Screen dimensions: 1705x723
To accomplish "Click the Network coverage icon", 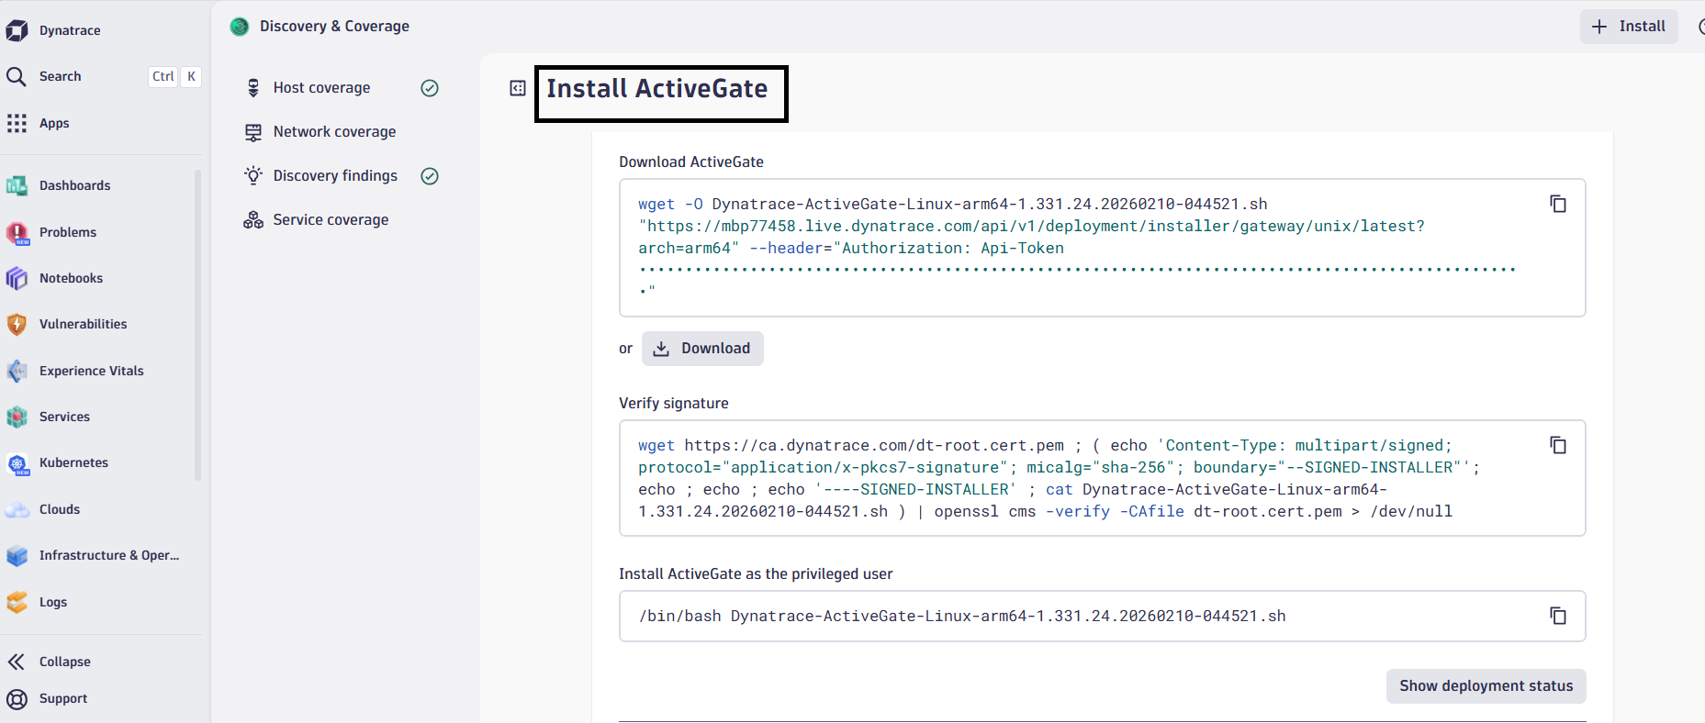I will coord(253,132).
